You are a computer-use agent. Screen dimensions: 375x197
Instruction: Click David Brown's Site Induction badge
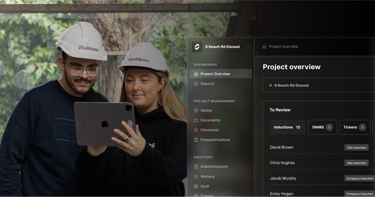pyautogui.click(x=356, y=147)
